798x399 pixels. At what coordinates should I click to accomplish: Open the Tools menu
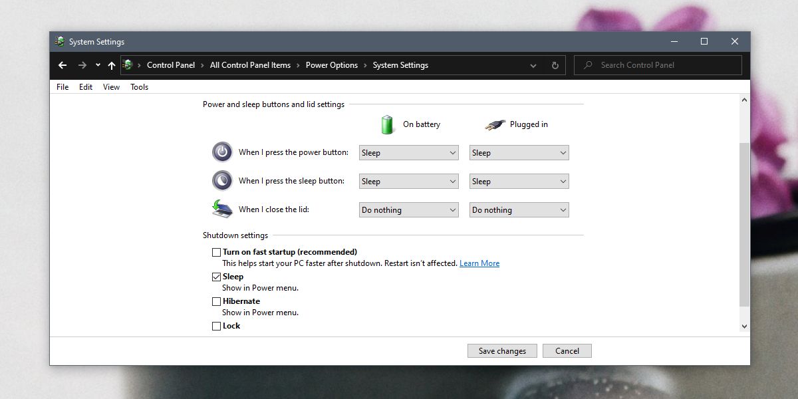click(x=139, y=87)
